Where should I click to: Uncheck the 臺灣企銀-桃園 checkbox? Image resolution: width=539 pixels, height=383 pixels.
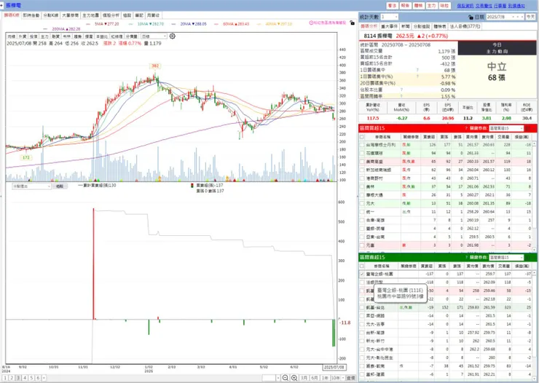[x=362, y=274]
